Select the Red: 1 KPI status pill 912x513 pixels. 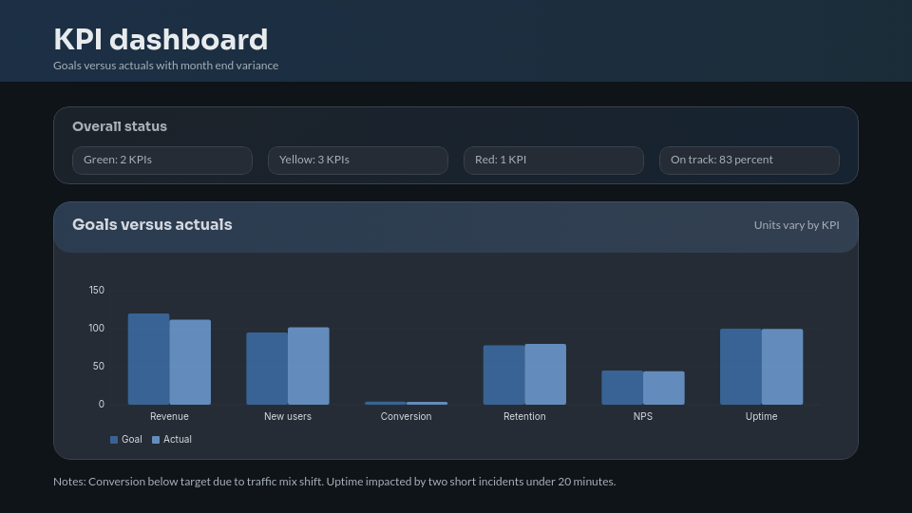pyautogui.click(x=554, y=161)
